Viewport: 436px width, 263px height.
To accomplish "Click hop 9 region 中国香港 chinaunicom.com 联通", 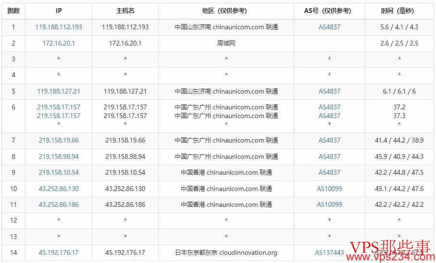I will point(226,172).
